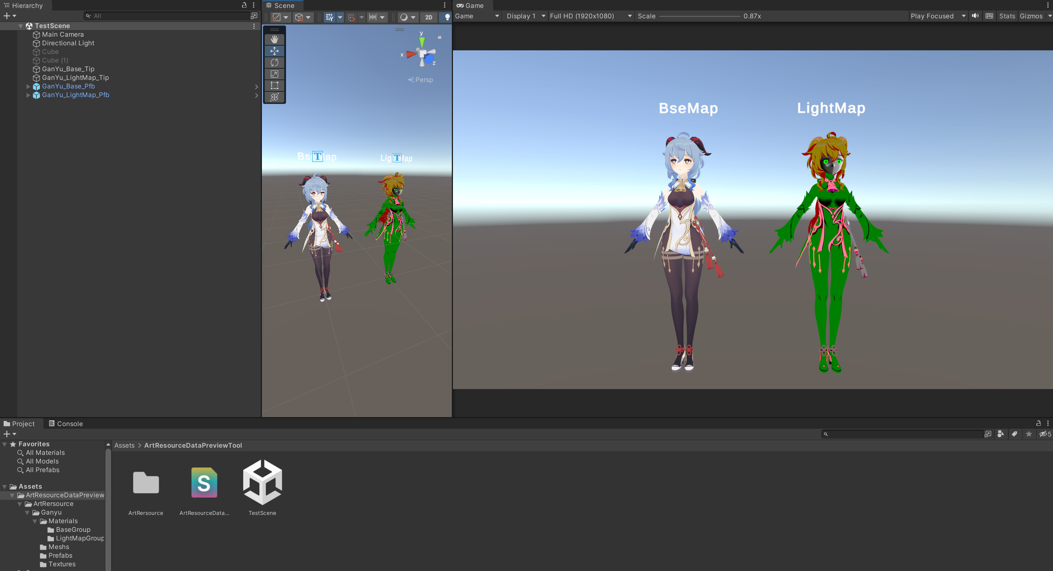Adjust the Game view Scale slider

699,16
